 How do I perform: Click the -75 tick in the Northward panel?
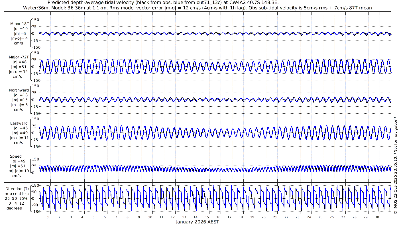tap(35, 106)
